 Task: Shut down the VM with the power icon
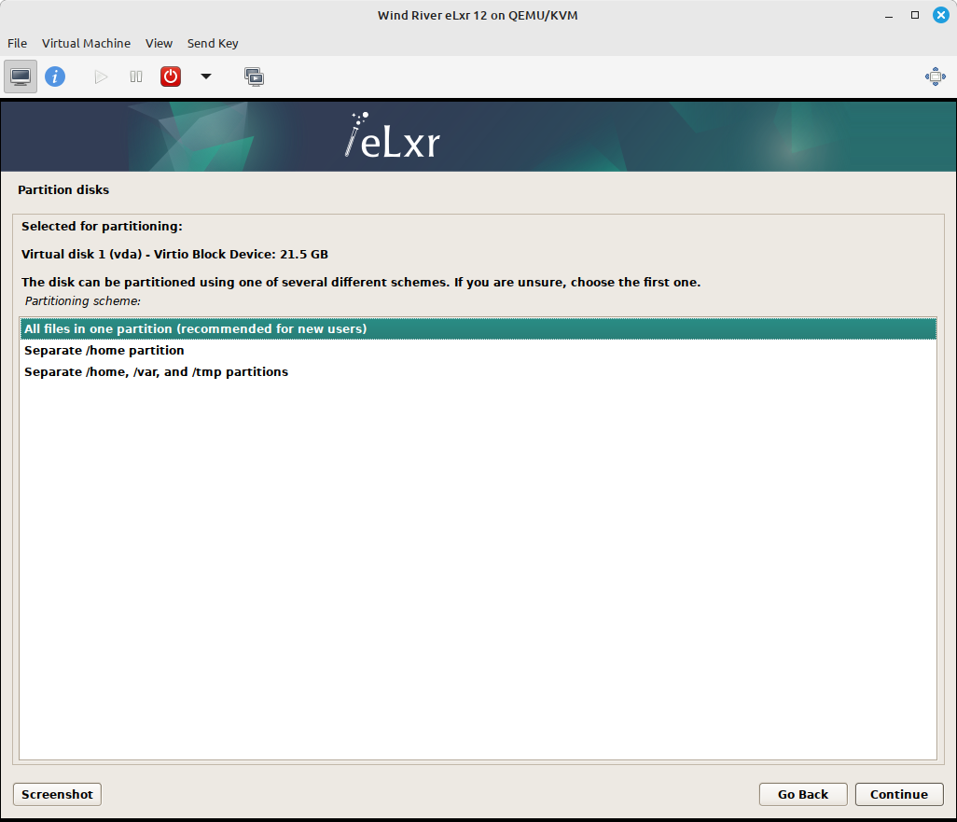coord(170,77)
